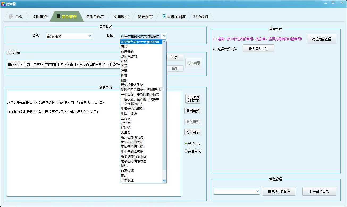Select 慢速 speed option

click(141, 175)
